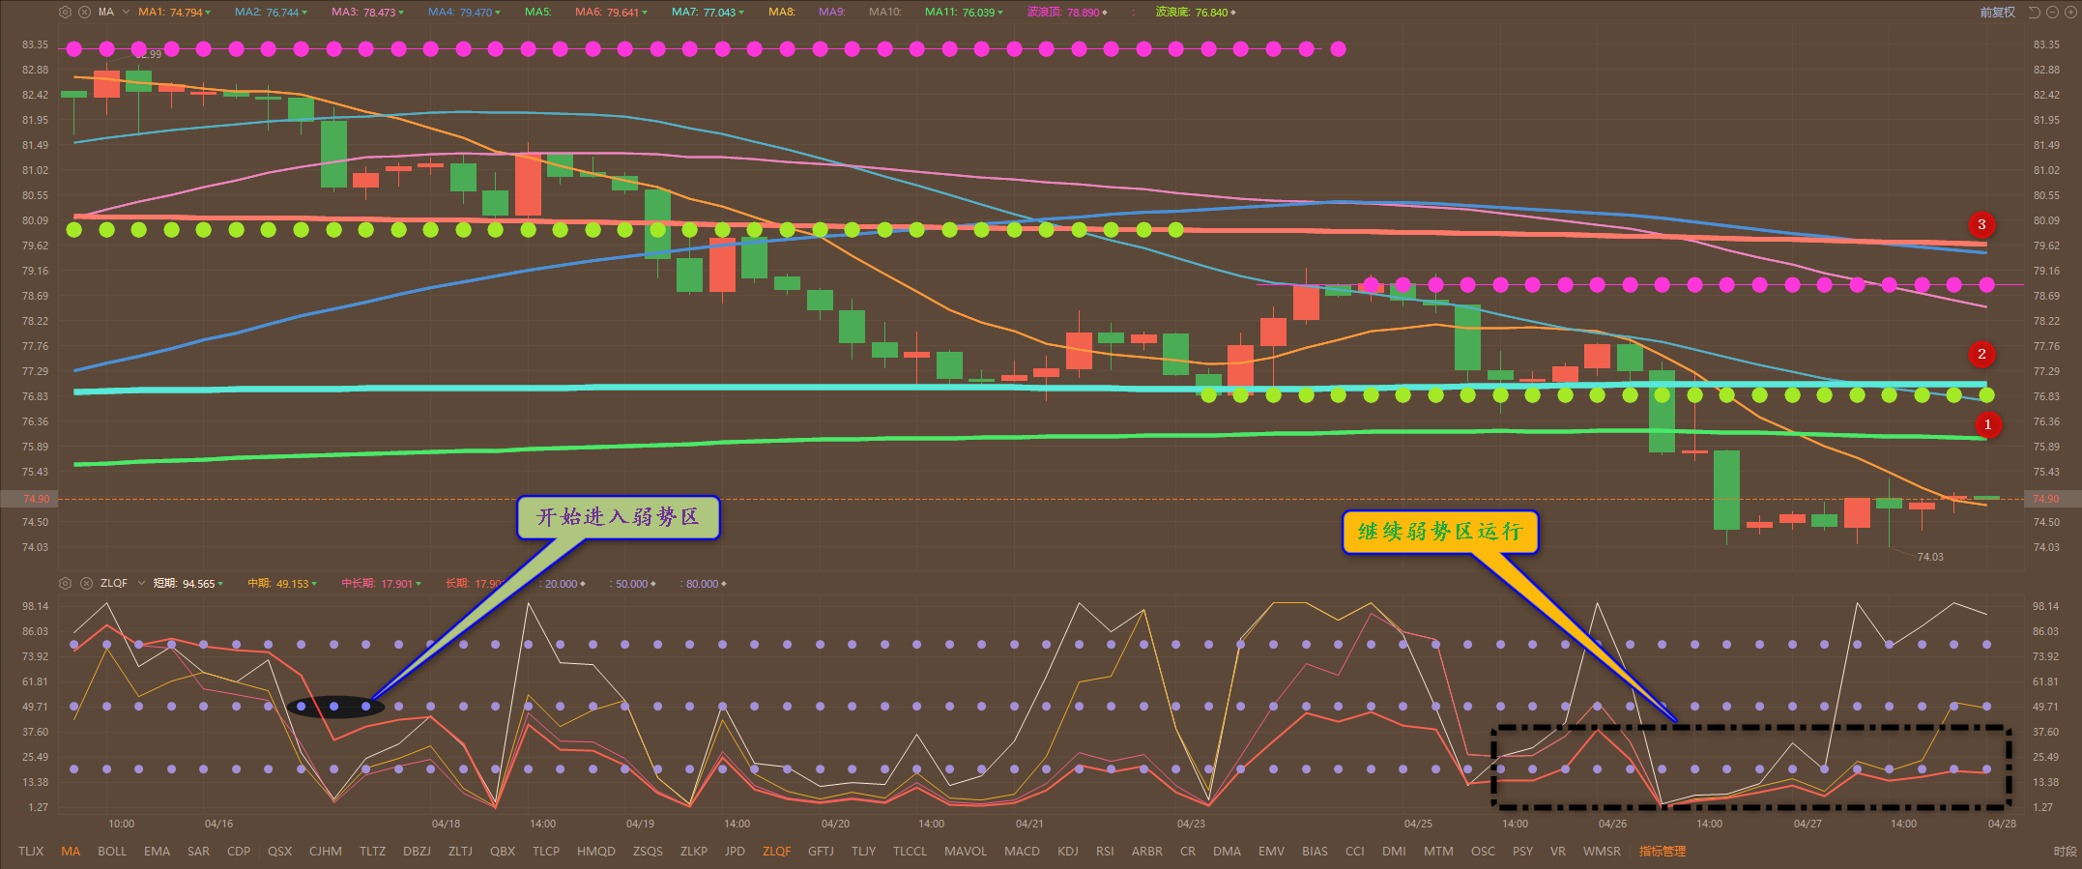Switch to the BOLL indicator tab

pos(112,852)
